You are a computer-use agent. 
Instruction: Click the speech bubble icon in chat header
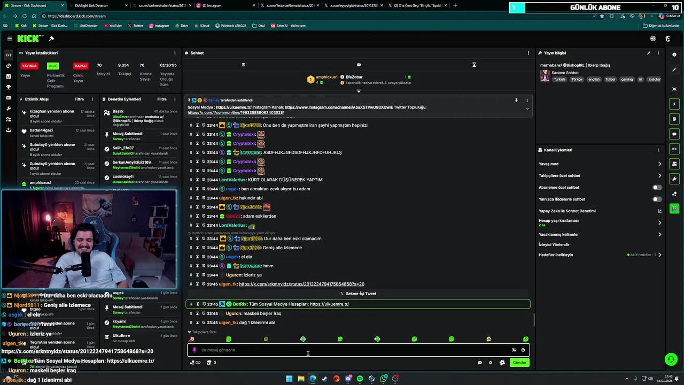(359, 65)
